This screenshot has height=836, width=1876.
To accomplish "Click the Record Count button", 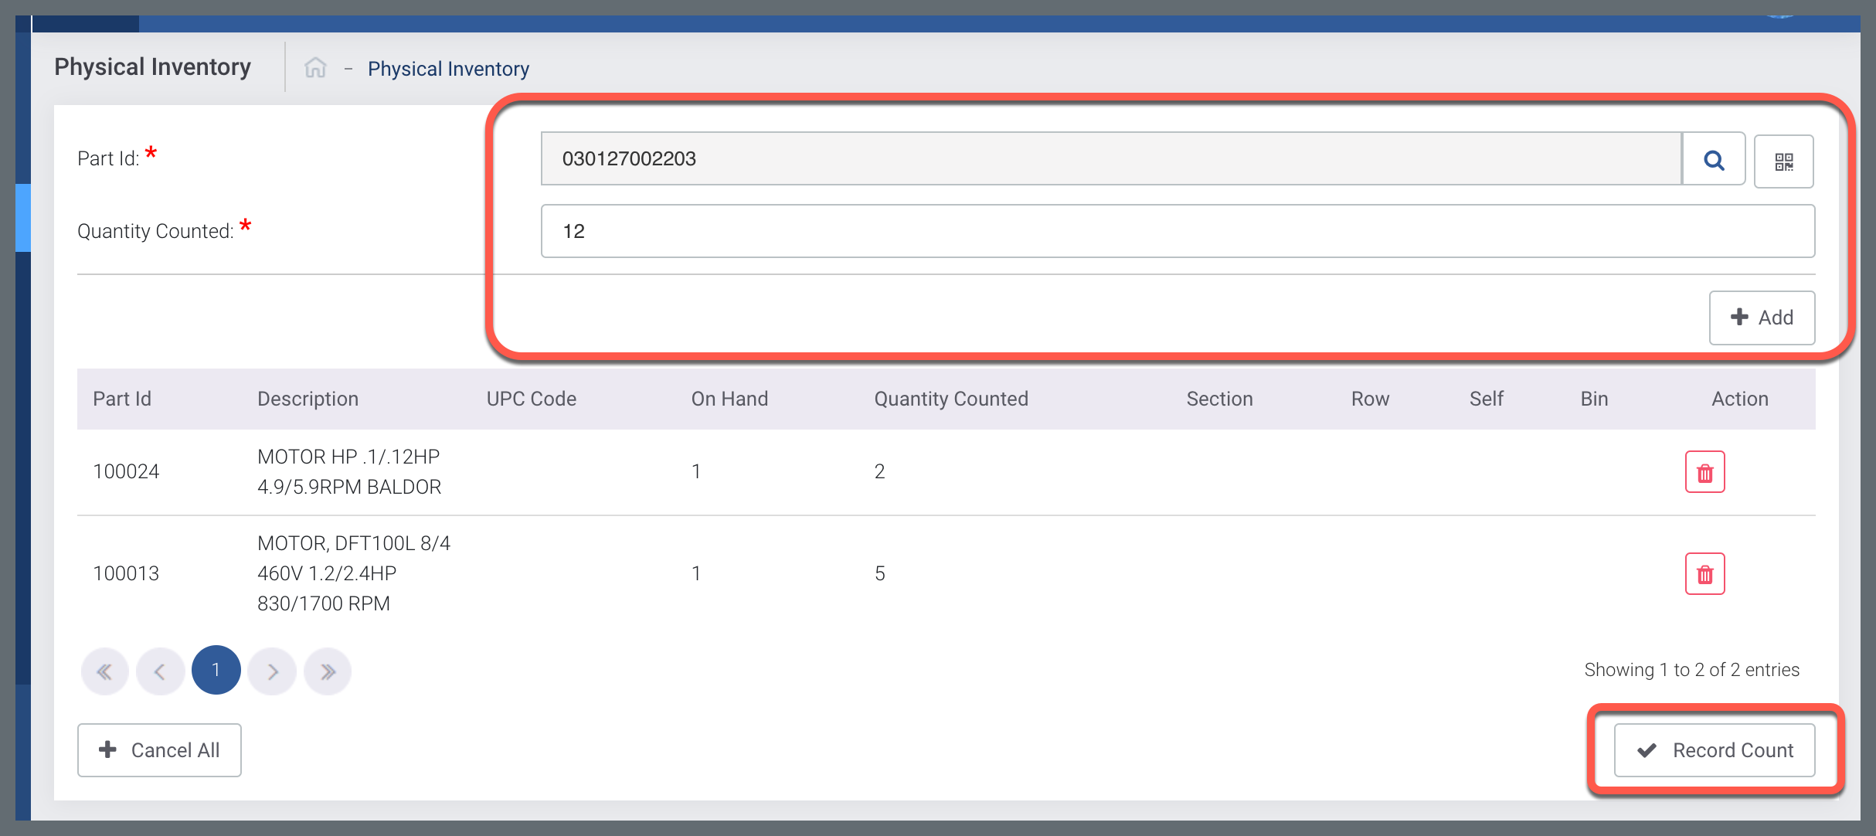I will (x=1715, y=750).
